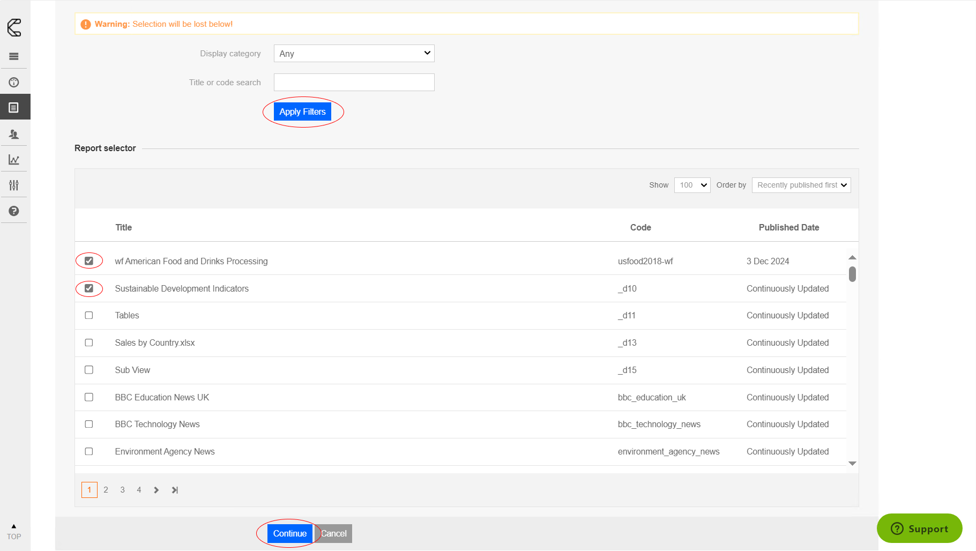Image resolution: width=976 pixels, height=551 pixels.
Task: Open the settings sliders sidebar icon
Action: click(14, 185)
